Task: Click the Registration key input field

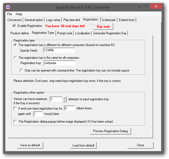Action: point(60,63)
